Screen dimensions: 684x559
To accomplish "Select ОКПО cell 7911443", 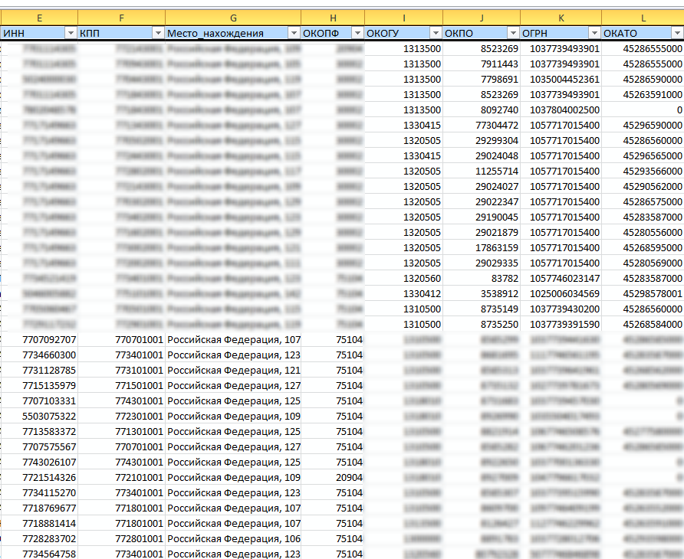I will click(x=481, y=64).
